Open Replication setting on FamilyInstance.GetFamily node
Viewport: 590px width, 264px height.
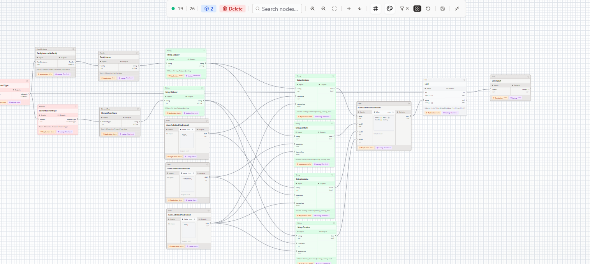tap(45, 74)
